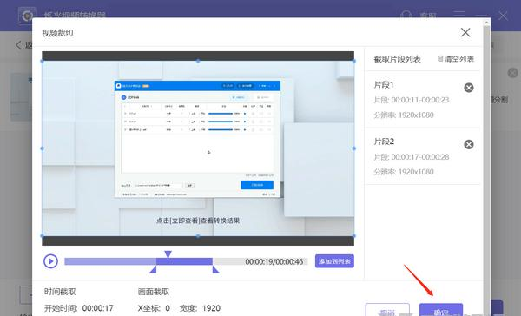The height and width of the screenshot is (316, 521).
Task: Click the selected segment of the timeline bar
Action: coord(184,261)
